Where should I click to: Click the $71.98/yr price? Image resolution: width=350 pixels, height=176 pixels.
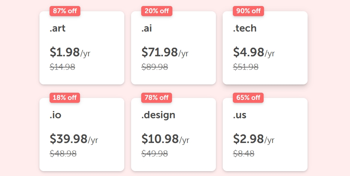165,52
